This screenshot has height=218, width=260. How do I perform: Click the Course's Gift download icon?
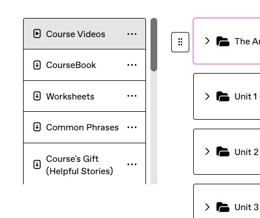pos(37,165)
